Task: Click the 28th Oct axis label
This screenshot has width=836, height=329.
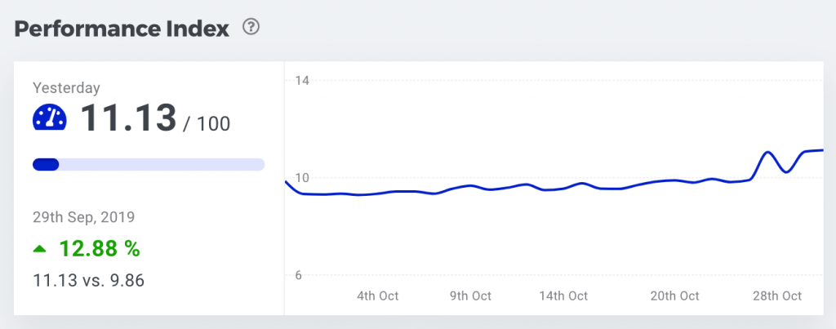Action: pyautogui.click(x=777, y=296)
